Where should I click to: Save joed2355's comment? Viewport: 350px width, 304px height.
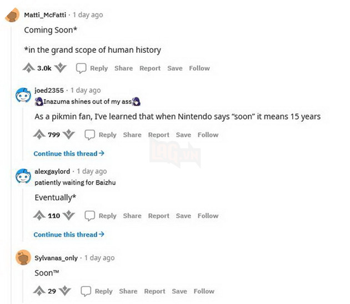183,134
